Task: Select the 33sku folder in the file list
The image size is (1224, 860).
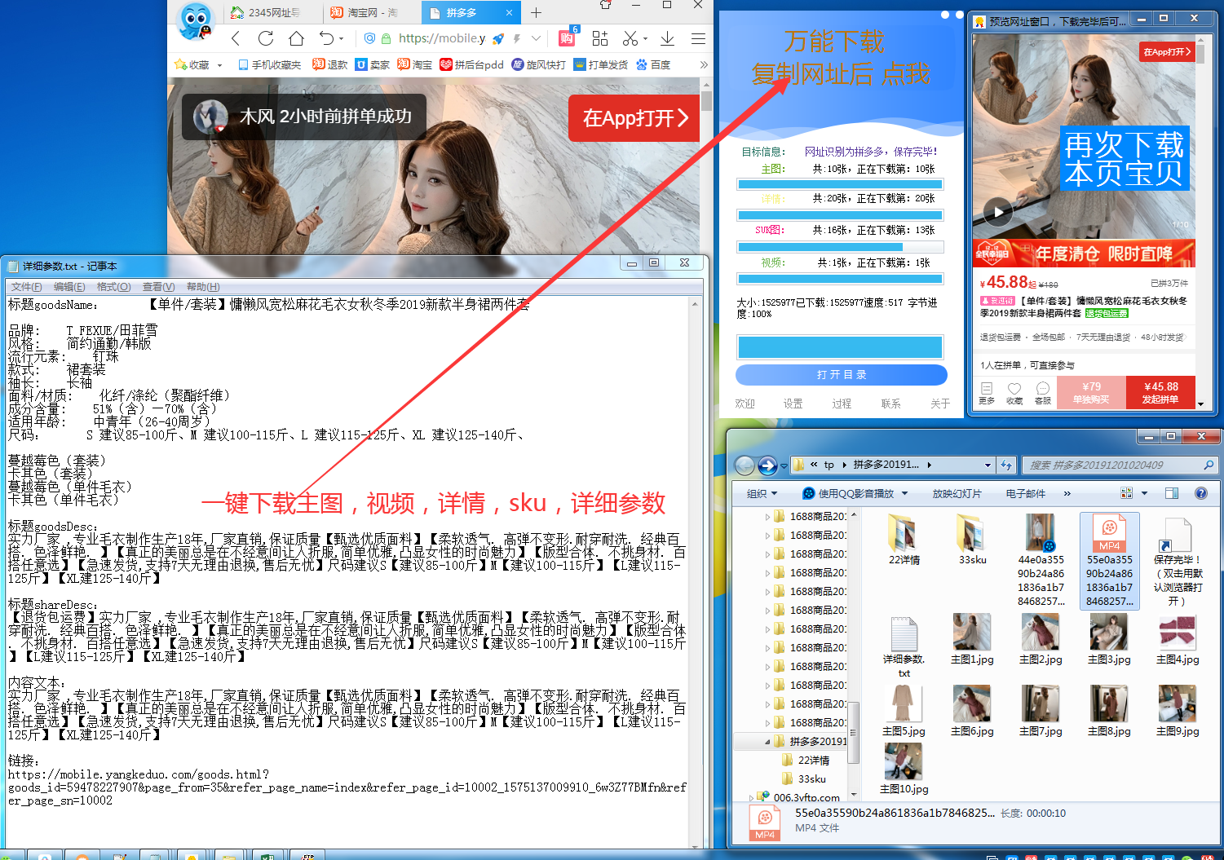Action: click(973, 540)
